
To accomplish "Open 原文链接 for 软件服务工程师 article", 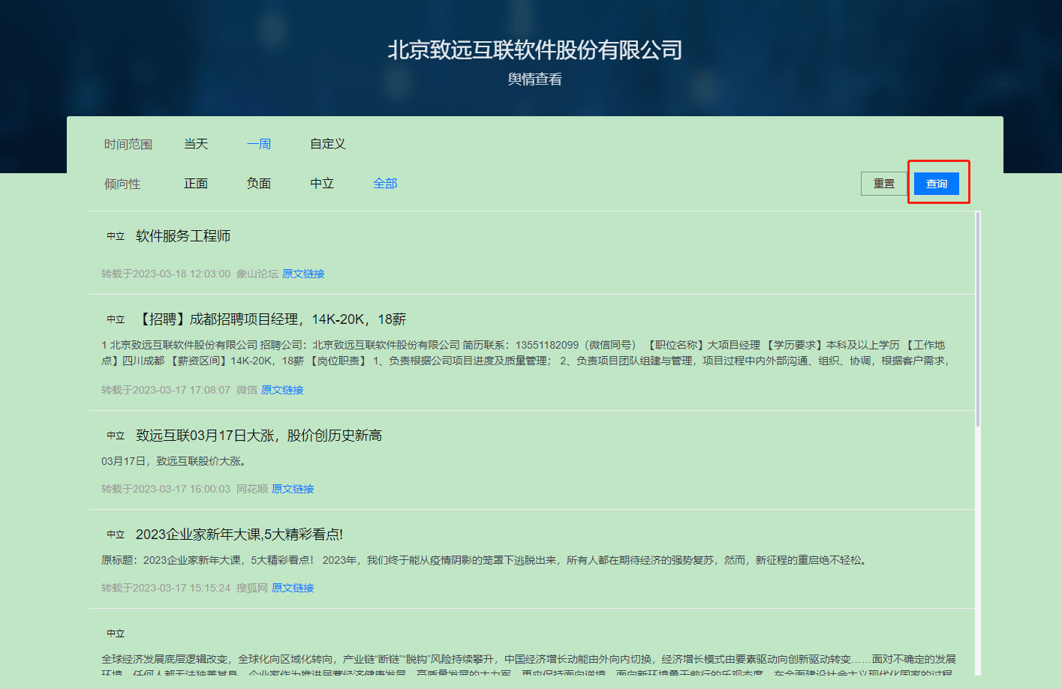I will [303, 274].
